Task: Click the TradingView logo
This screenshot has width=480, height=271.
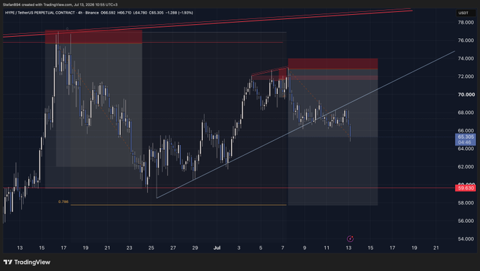Action: 27,262
